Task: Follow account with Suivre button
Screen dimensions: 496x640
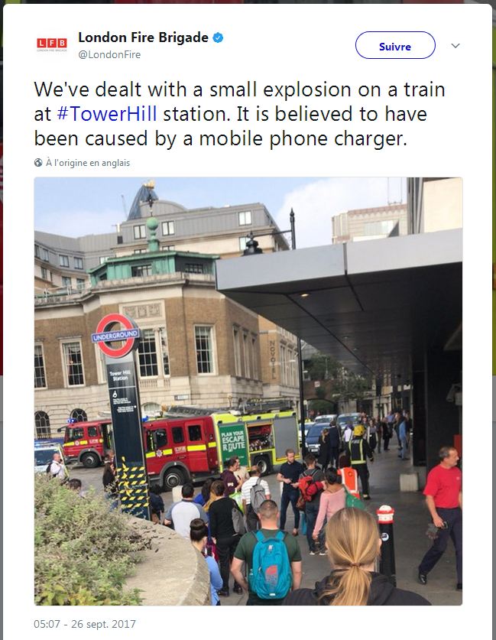Action: click(395, 45)
